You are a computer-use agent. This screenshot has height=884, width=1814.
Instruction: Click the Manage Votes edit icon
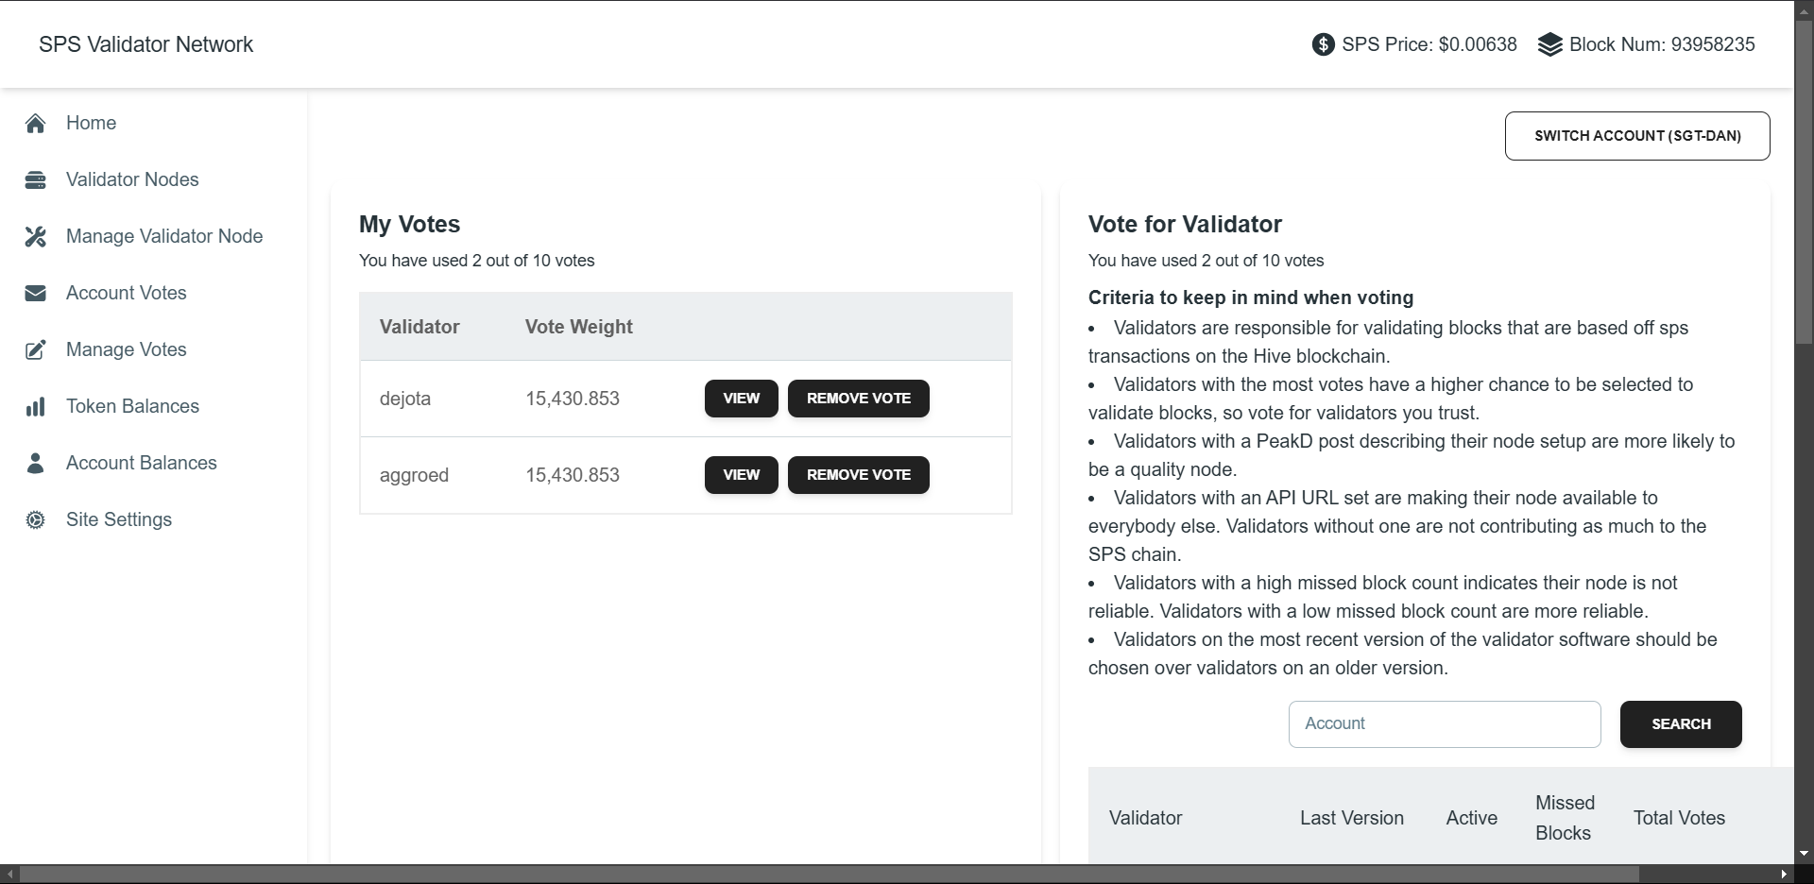point(36,349)
